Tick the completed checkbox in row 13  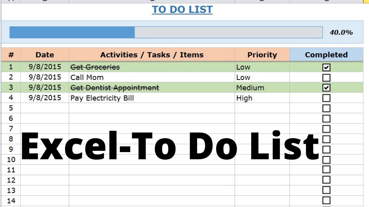point(326,190)
